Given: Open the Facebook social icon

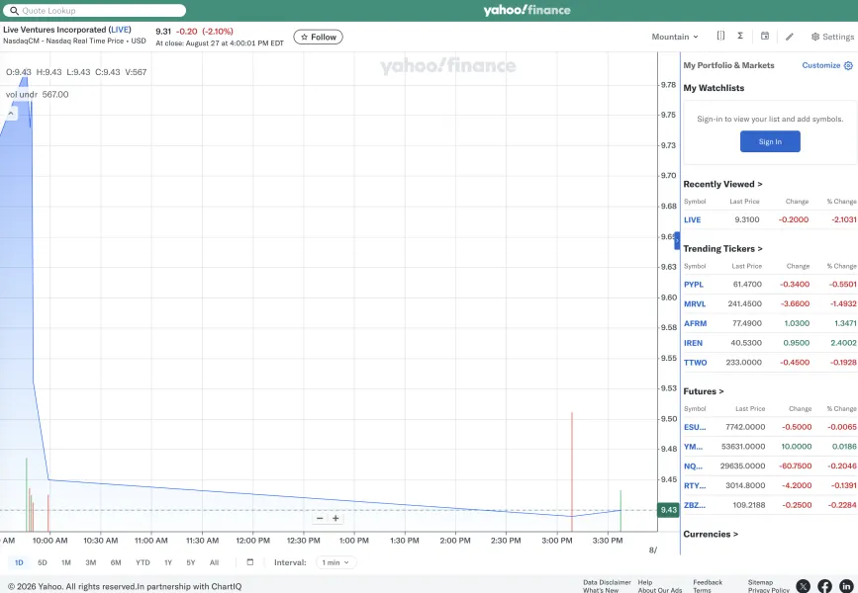Looking at the screenshot, I should tap(824, 586).
